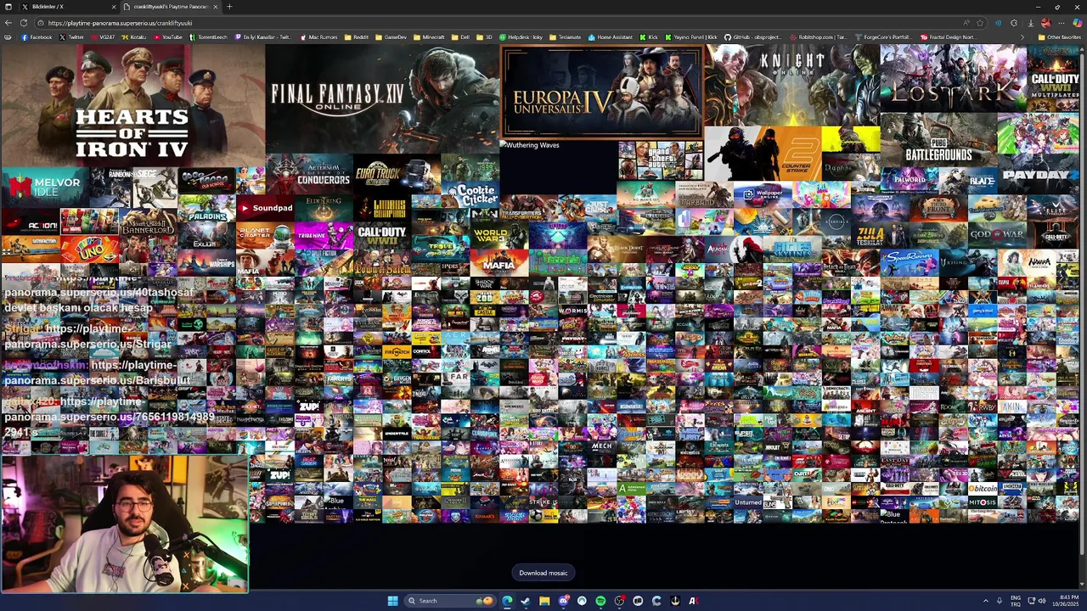Screen dimensions: 1087x611
Task: Show hidden system tray icons
Action: coord(986,601)
